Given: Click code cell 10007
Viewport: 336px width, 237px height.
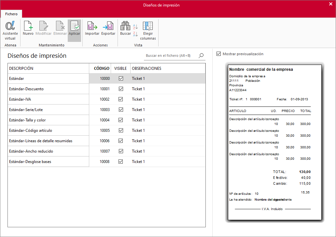Looking at the screenshot, I should (100, 151).
